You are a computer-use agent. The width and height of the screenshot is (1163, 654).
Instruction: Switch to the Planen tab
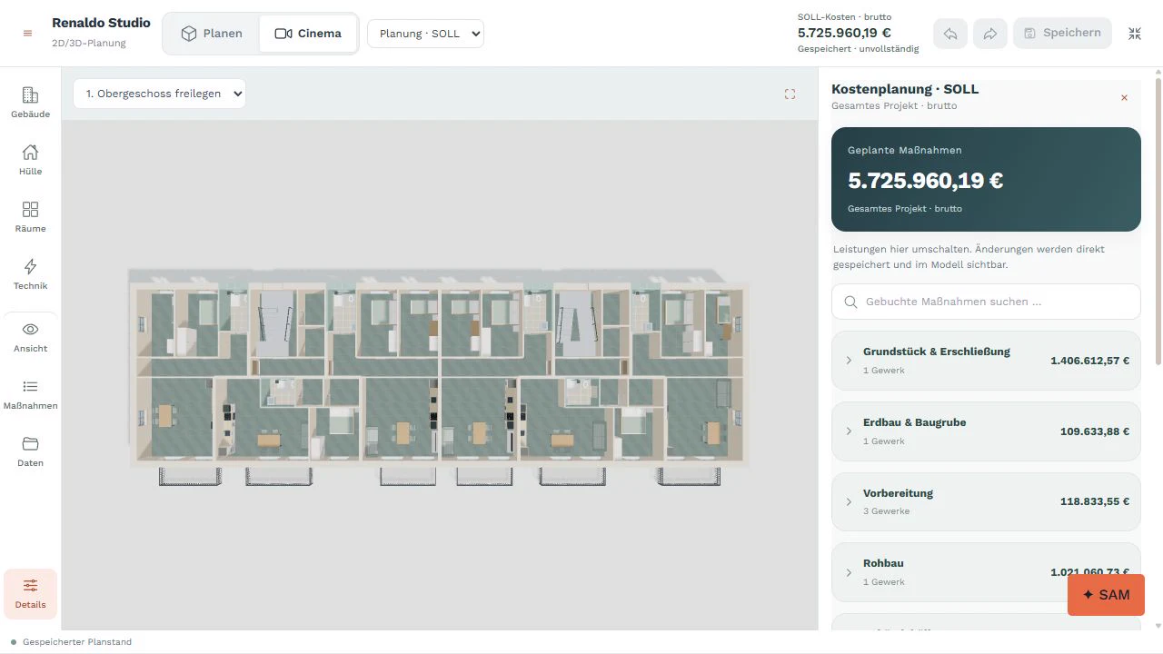212,34
